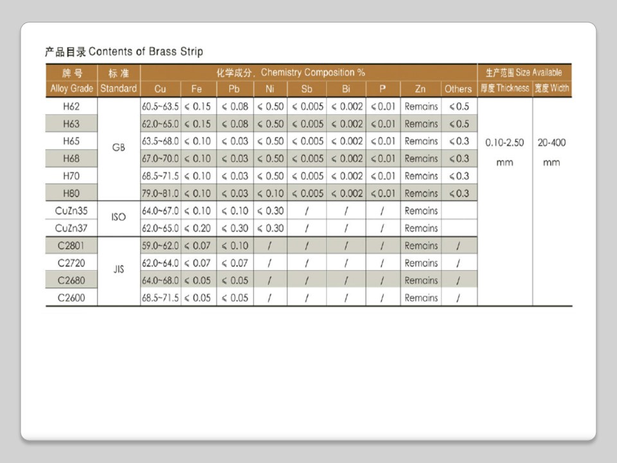Select the "Alloy Grade" header cell
Viewport: 617px width, 463px height.
click(71, 89)
